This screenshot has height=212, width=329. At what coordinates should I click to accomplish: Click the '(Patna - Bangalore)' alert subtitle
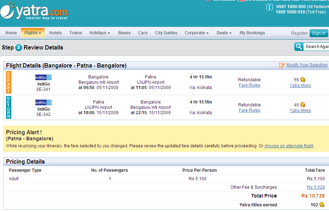pos(30,139)
